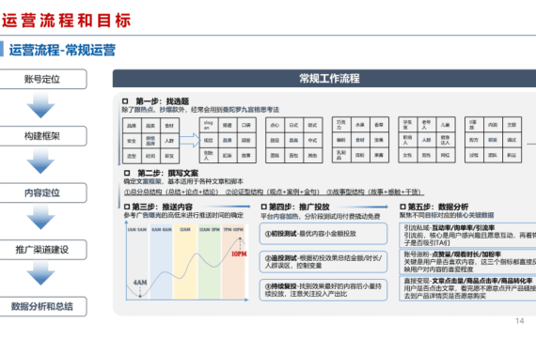Click the 时间 cell in first grid
Screen dimensions: 536x338
150,156
